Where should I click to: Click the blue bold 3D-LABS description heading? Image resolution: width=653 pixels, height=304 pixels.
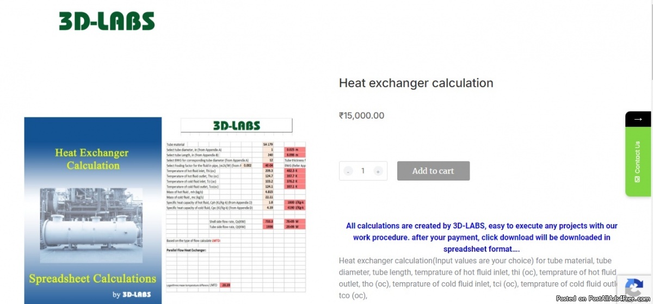coord(482,237)
